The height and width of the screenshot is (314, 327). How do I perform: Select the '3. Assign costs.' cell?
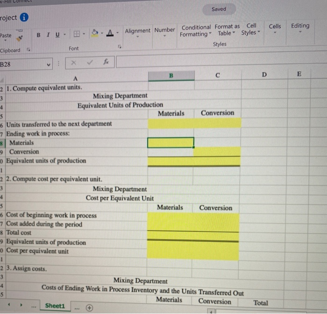point(76,269)
